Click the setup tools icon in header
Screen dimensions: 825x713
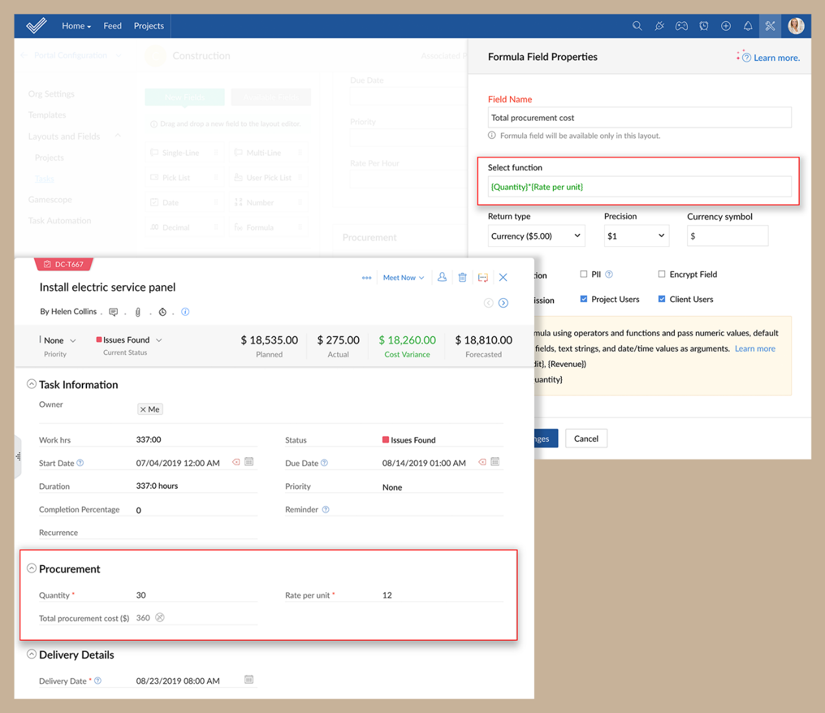coord(770,26)
